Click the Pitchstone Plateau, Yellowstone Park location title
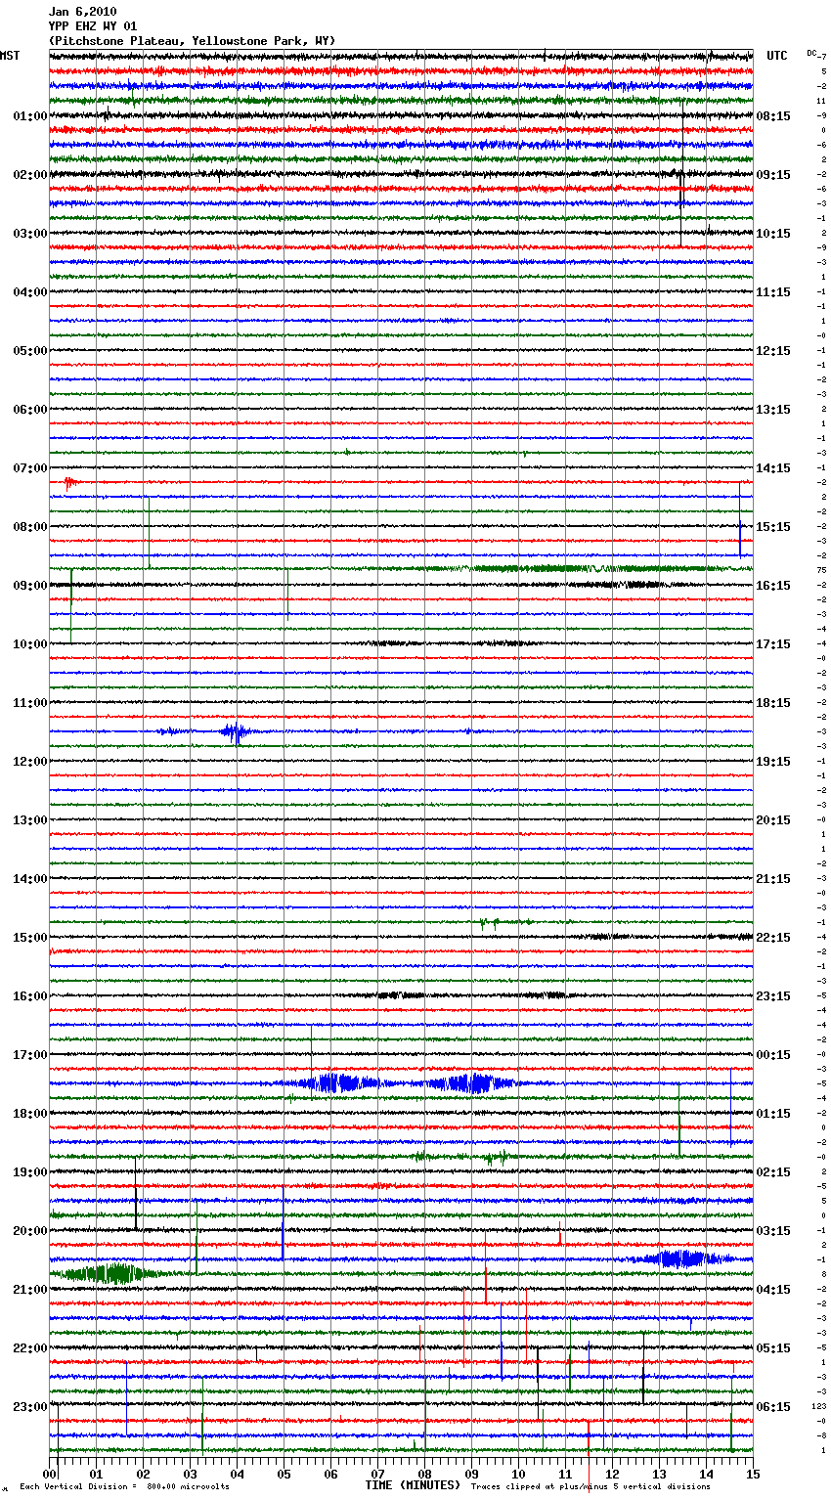This screenshot has height=1500, width=831. pos(192,41)
